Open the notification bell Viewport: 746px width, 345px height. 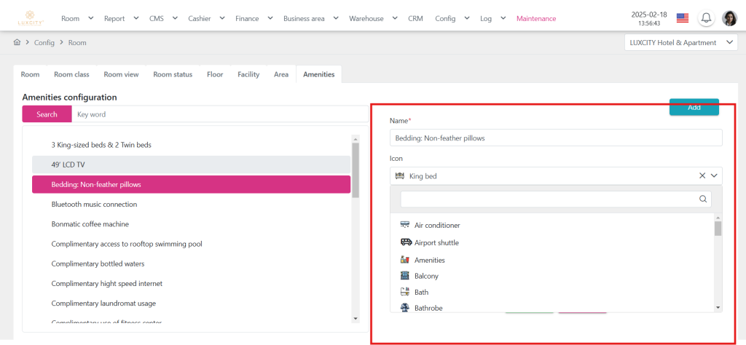click(x=705, y=18)
